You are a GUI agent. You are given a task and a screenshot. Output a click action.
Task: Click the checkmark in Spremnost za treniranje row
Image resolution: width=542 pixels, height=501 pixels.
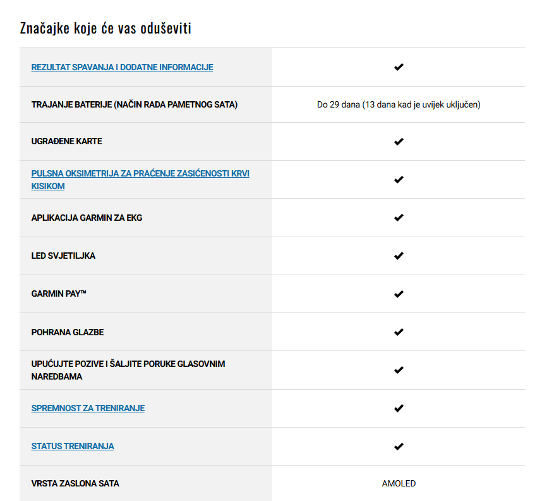[399, 408]
